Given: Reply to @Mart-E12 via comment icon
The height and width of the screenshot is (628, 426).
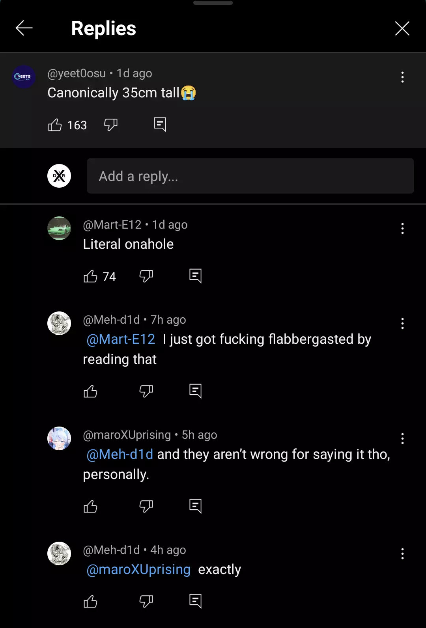Looking at the screenshot, I should pyautogui.click(x=195, y=276).
